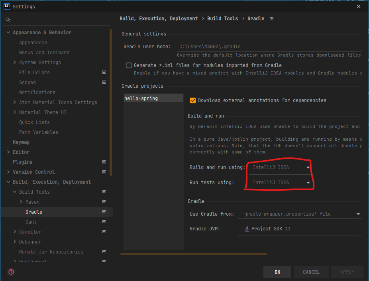The width and height of the screenshot is (369, 281).
Task: Expand the Compiler node
Action: tap(15, 232)
